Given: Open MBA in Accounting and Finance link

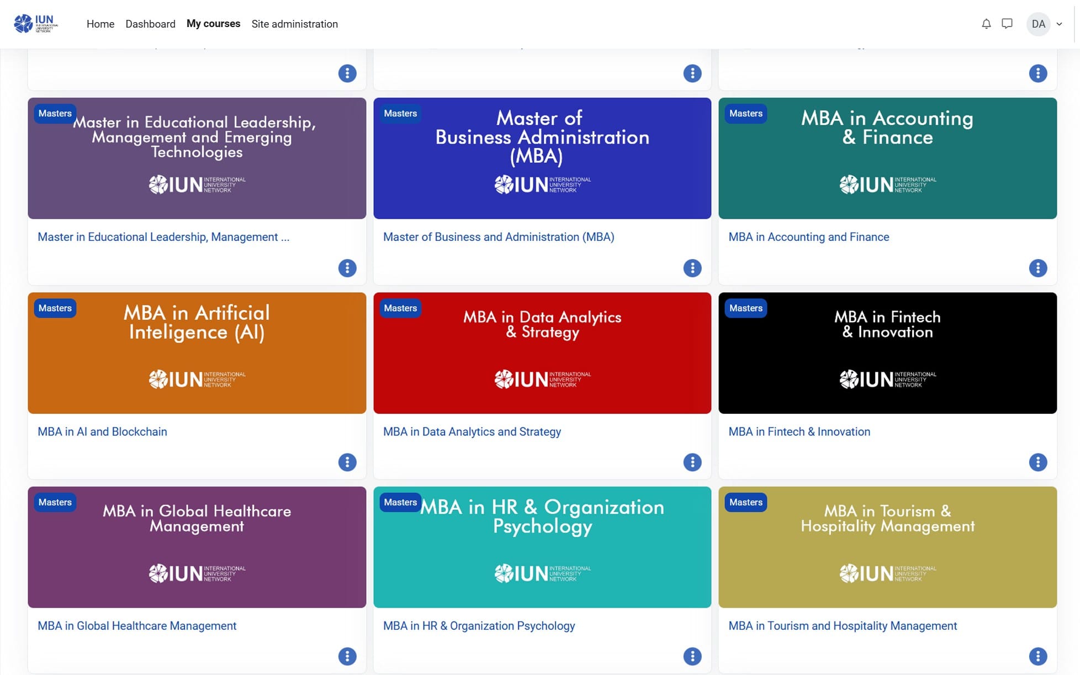Looking at the screenshot, I should (809, 237).
